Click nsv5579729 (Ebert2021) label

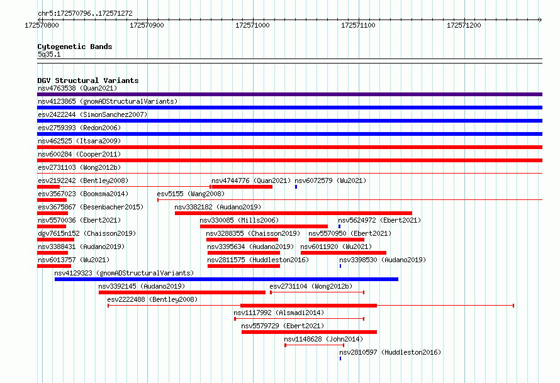(283, 326)
